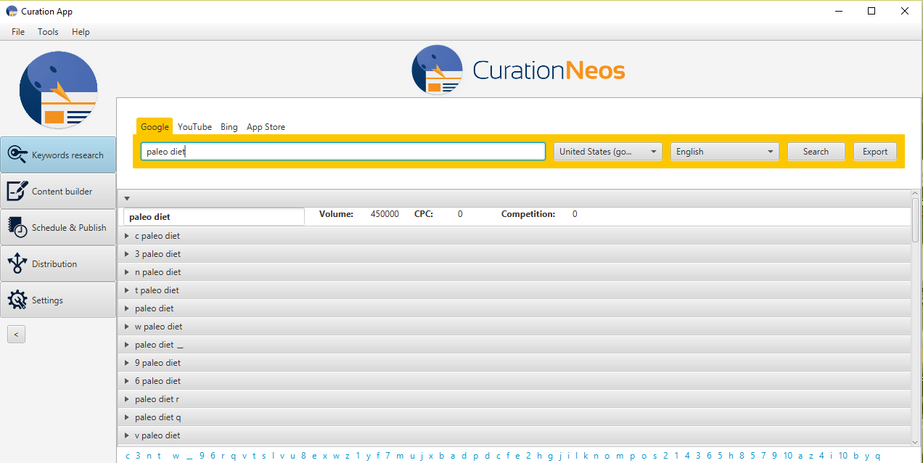Viewport: 923px width, 463px height.
Task: Jump to the 'g' link in bottom index
Action: tap(550, 456)
